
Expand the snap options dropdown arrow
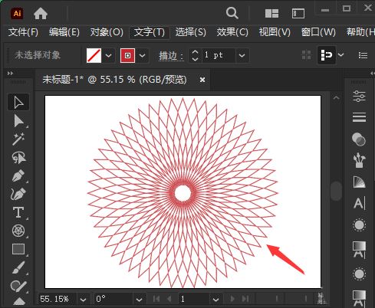[x=340, y=54]
